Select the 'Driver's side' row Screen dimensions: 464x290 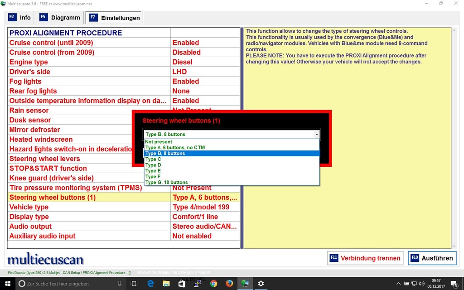point(124,72)
